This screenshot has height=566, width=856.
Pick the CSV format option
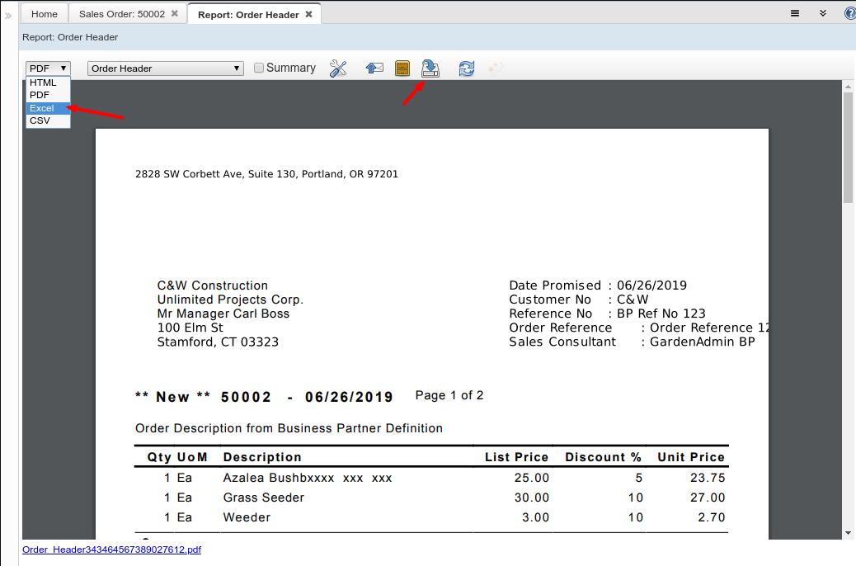[40, 120]
